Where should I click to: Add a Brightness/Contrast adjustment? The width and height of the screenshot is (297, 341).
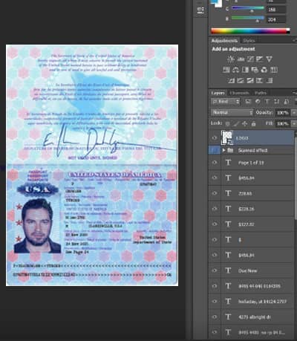pos(231,59)
